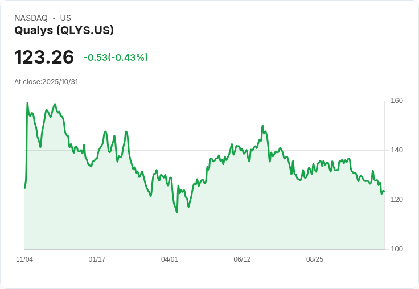Screen dimensions: 419x289
Task: Click the chart's highest peak near 11/04
Action: click(27, 103)
